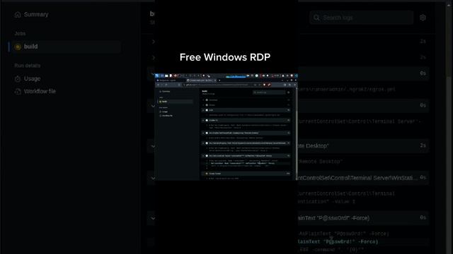Viewport: 453px width, 254px height.
Task: Click the Usage stopwatch icon
Action: [x=18, y=78]
